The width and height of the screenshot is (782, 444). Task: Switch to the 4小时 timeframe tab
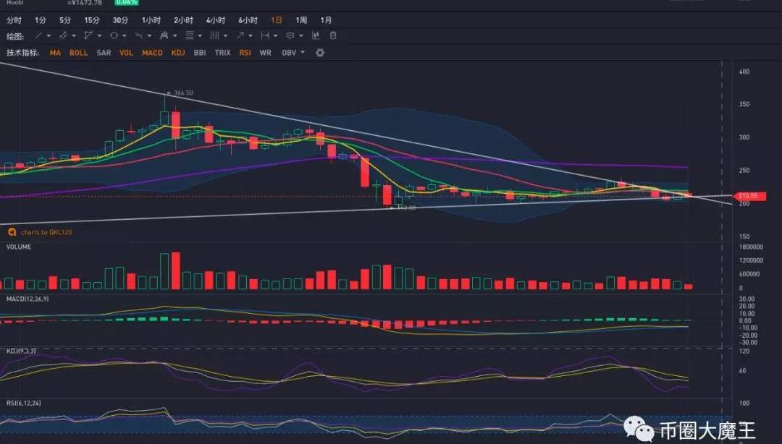215,20
